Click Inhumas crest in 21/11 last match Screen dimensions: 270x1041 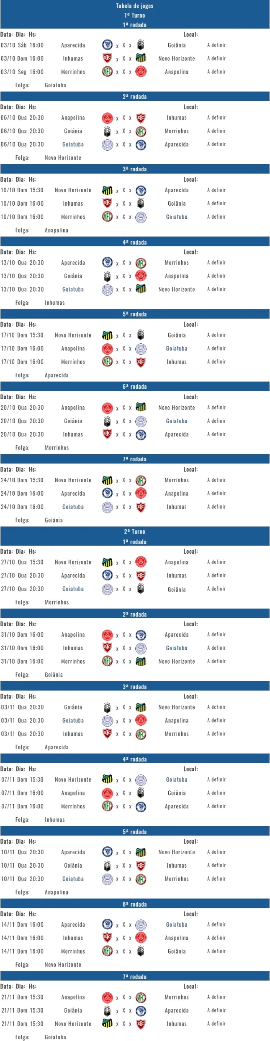(x=141, y=1023)
